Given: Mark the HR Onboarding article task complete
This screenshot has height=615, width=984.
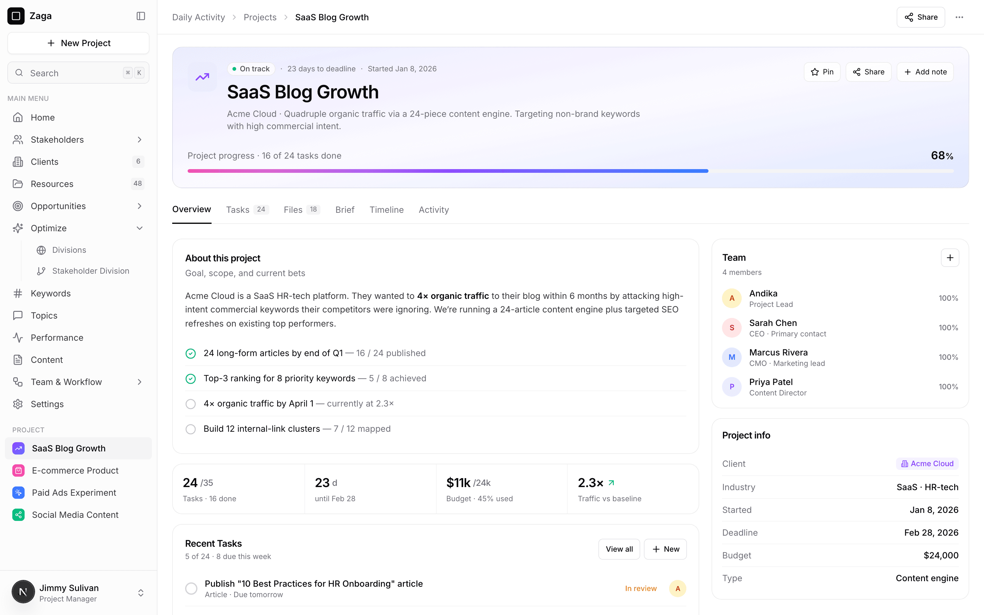Looking at the screenshot, I should (x=191, y=589).
